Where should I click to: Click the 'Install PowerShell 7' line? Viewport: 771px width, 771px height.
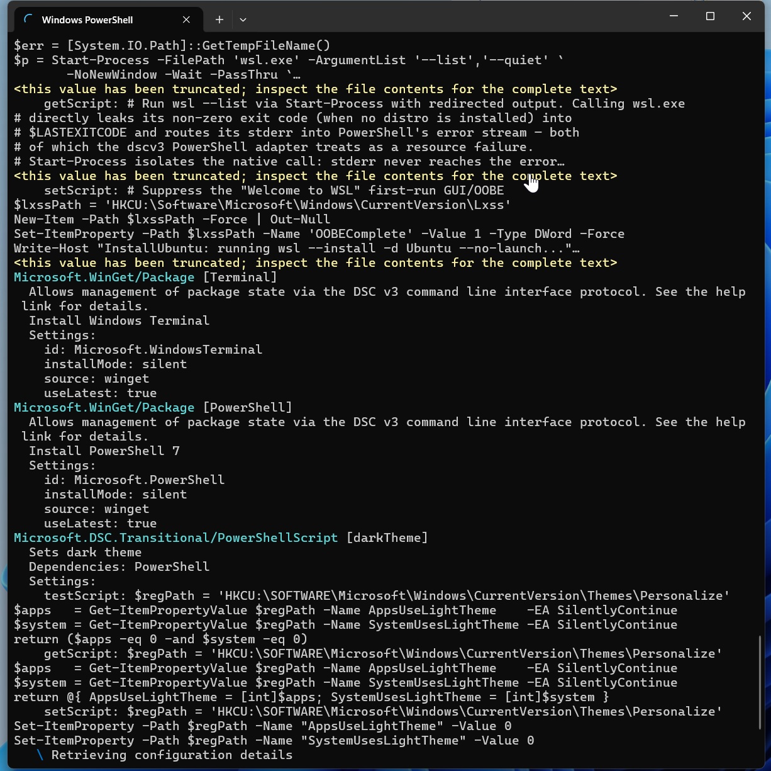104,451
